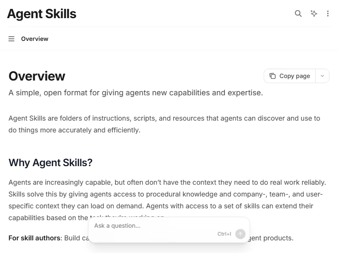Click the 'For skill authors' bold text
Image resolution: width=338 pixels, height=253 pixels.
coord(34,238)
